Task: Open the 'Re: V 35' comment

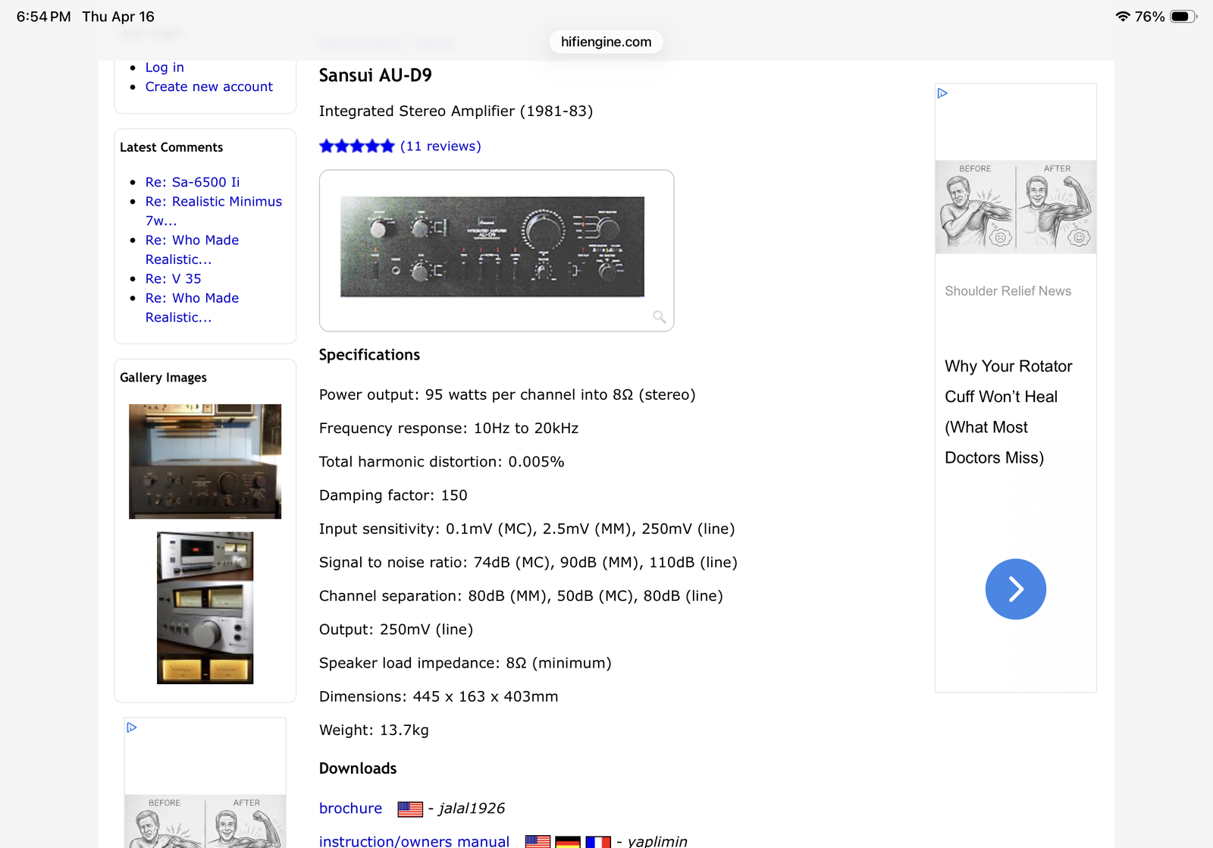Action: pos(173,278)
